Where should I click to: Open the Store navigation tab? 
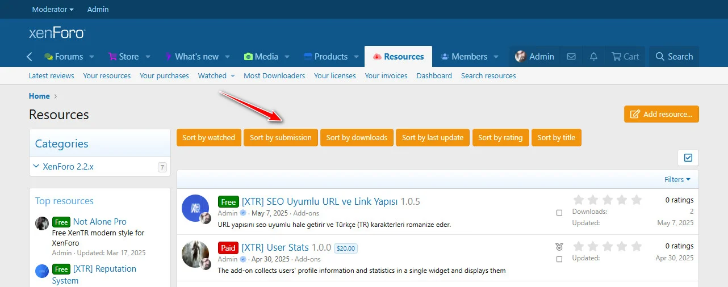tap(123, 57)
